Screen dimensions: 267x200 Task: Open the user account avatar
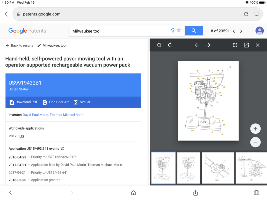(259, 31)
